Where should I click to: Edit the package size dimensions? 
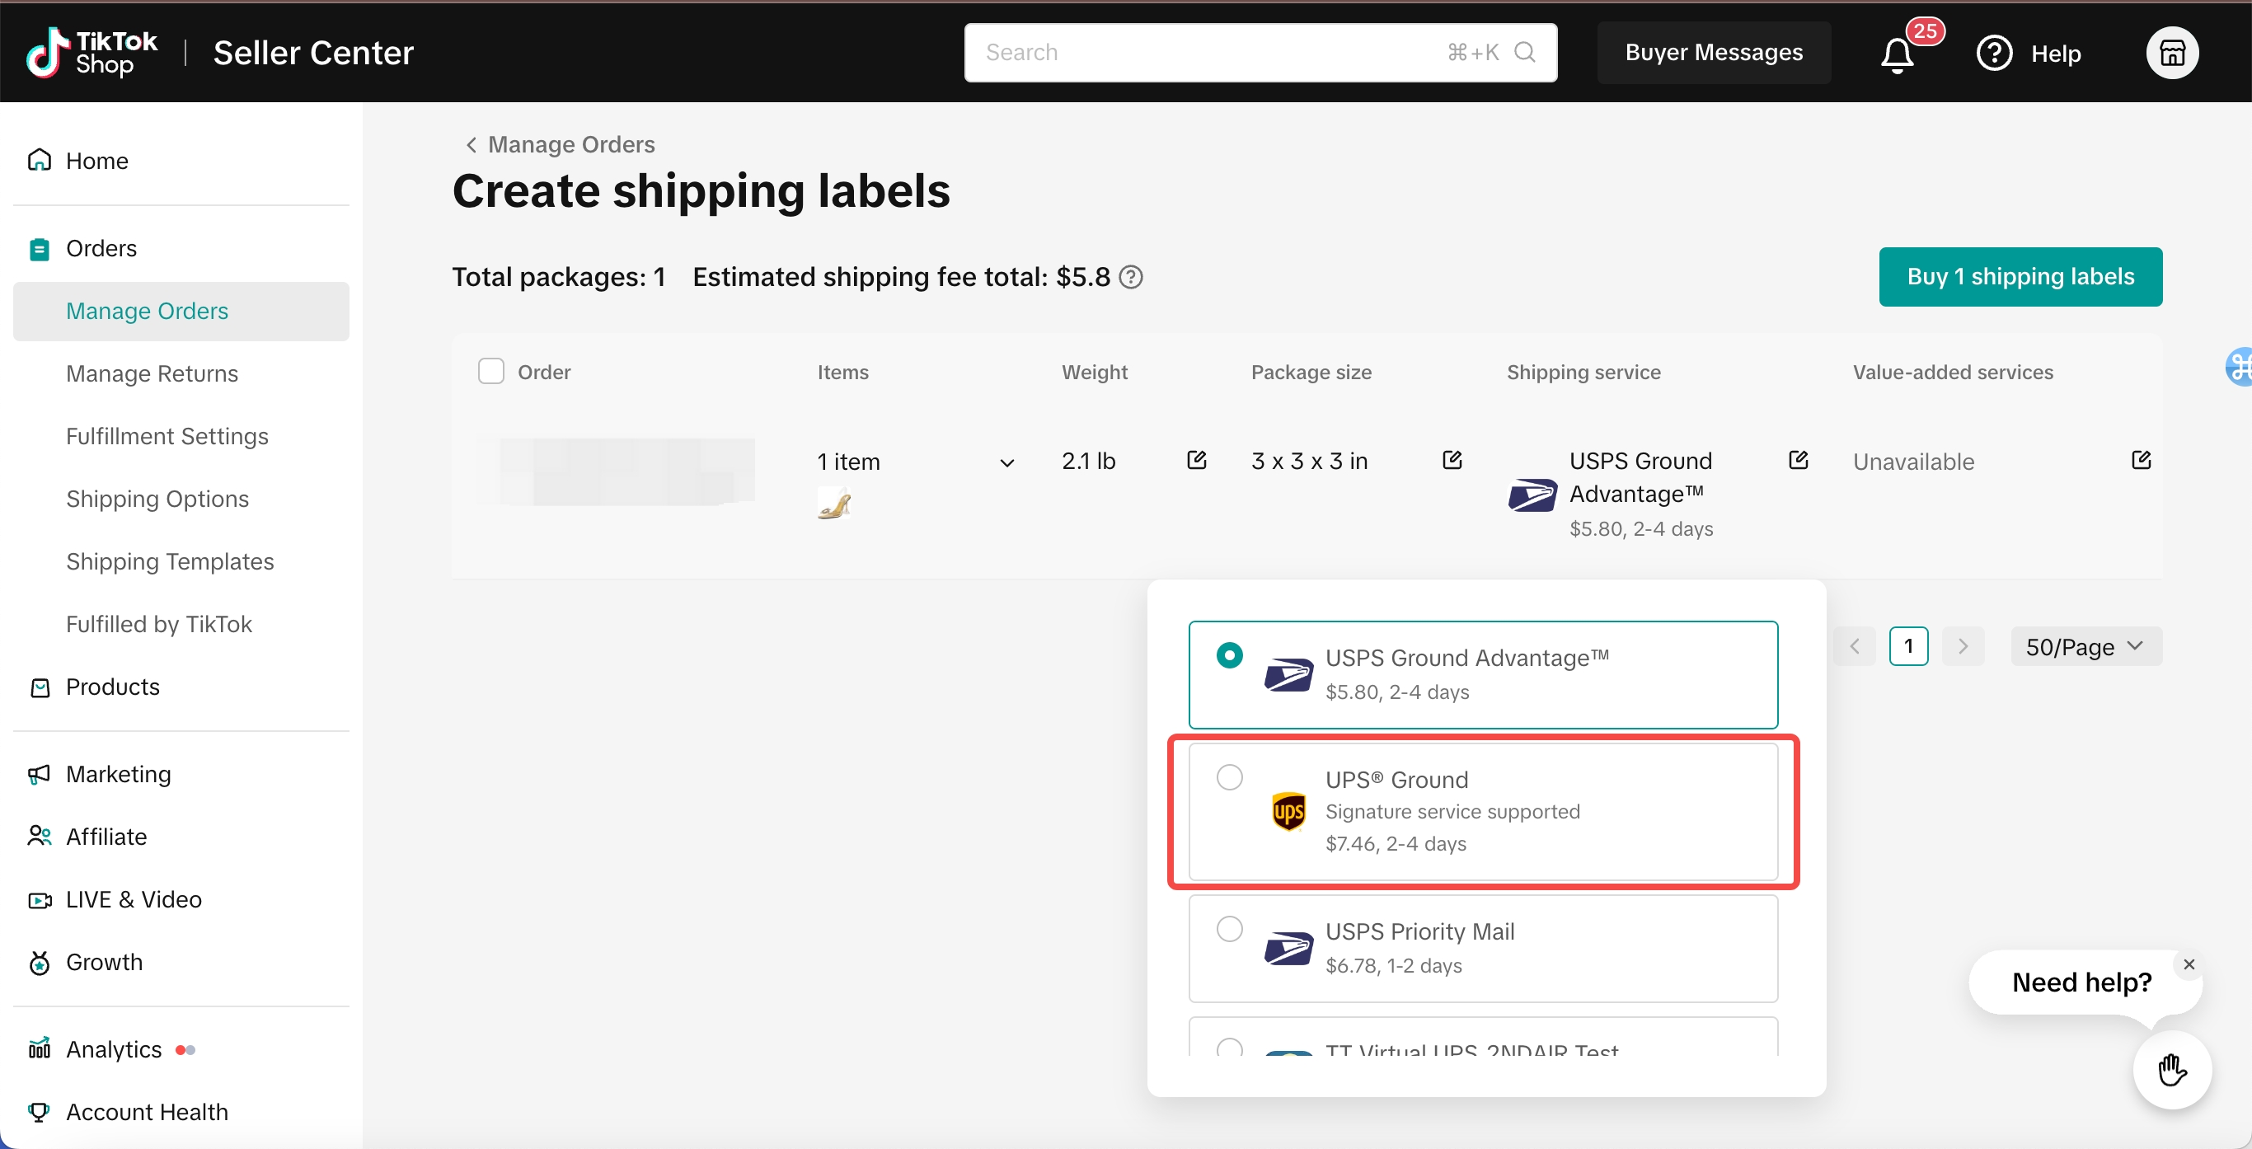[x=1452, y=460]
